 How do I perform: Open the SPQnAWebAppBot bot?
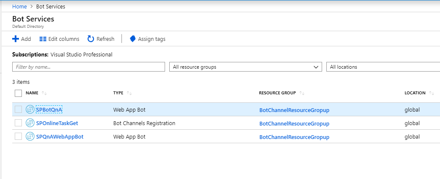click(x=60, y=136)
